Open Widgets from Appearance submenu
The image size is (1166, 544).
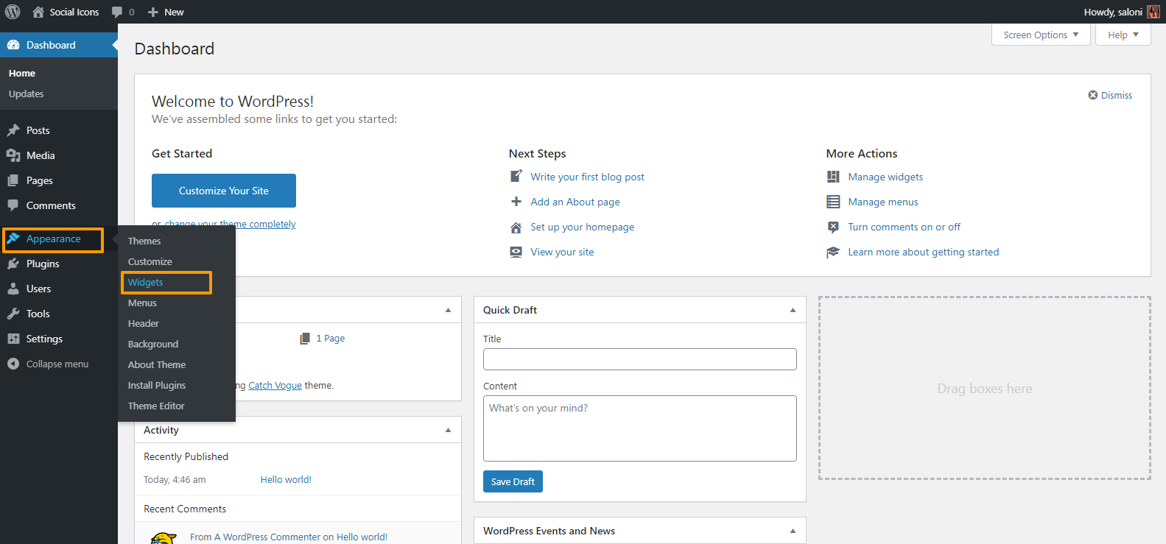tap(146, 282)
